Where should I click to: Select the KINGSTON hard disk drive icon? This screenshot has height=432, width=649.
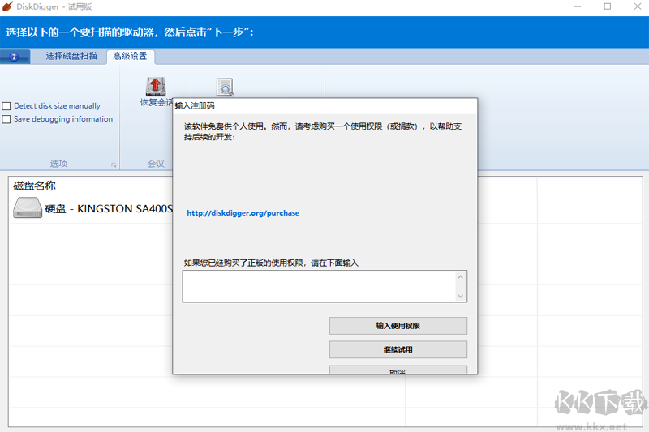28,207
